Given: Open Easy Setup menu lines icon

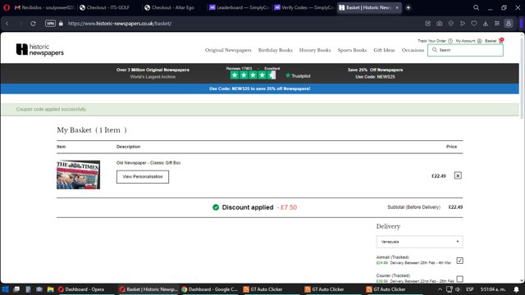Looking at the screenshot, I should pos(497,24).
